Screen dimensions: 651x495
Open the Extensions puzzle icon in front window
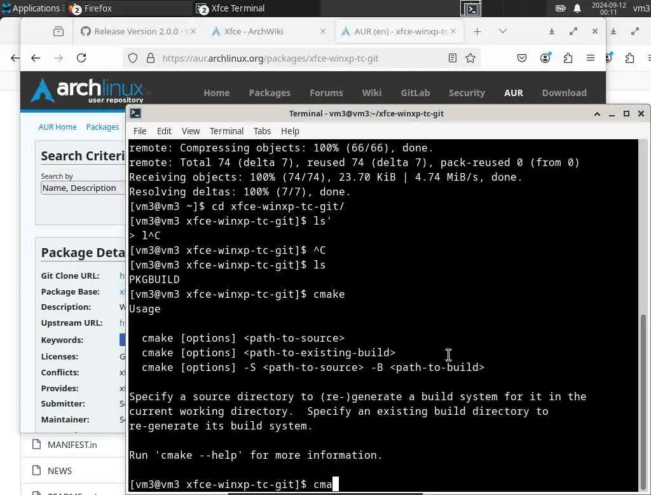point(568,58)
